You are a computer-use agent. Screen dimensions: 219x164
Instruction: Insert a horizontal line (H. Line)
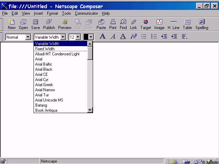pos(173,24)
